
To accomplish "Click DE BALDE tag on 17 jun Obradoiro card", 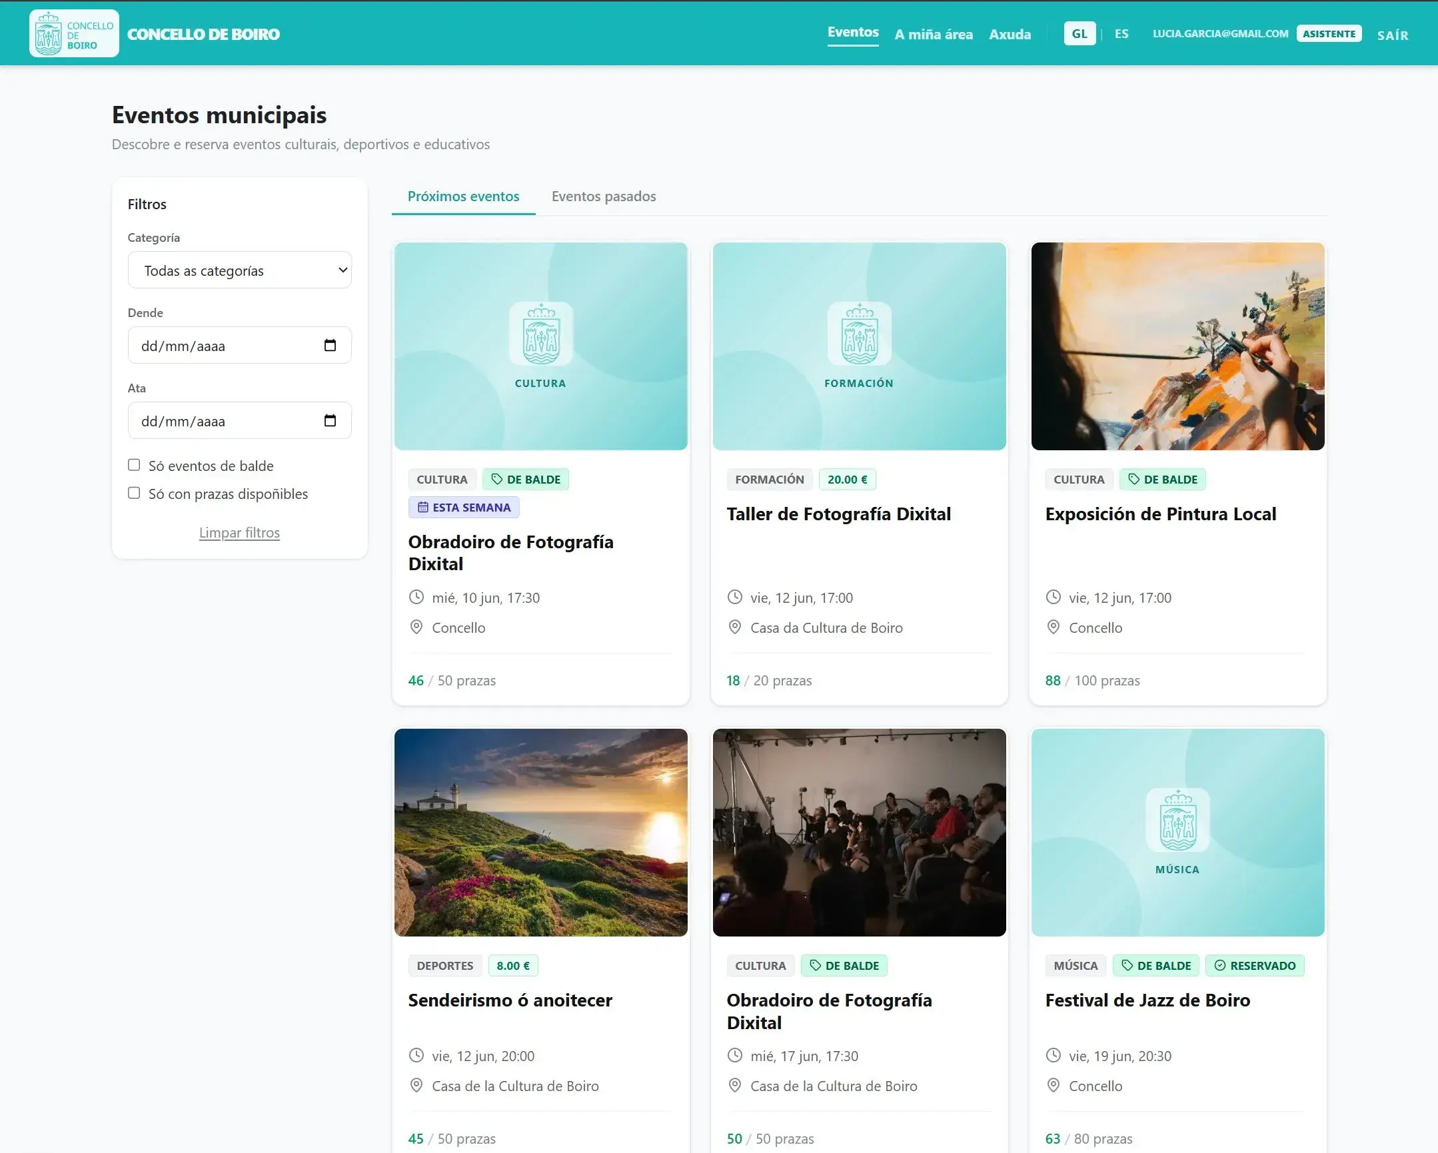I will click(x=844, y=966).
